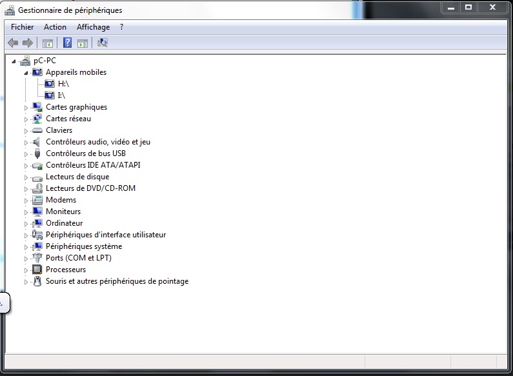Click the Processeurs chip icon
Screen dimensions: 513x376
pyautogui.click(x=37, y=270)
